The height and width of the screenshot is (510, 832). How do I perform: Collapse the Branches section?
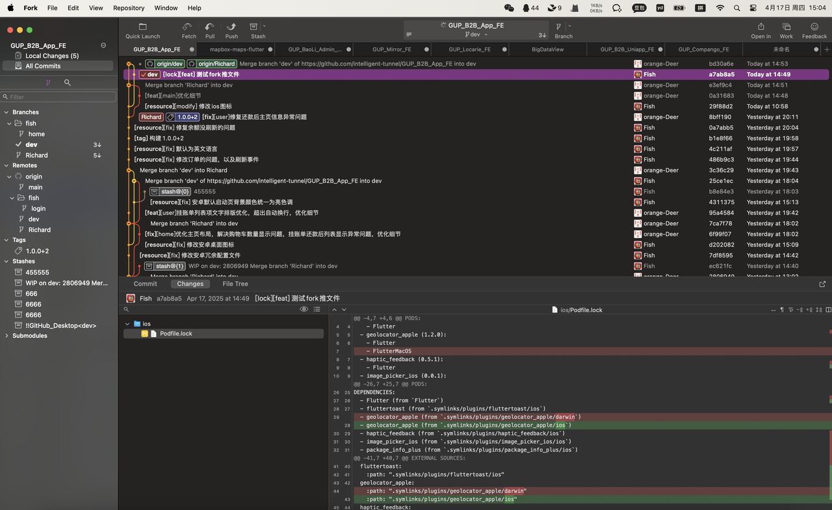(x=6, y=112)
